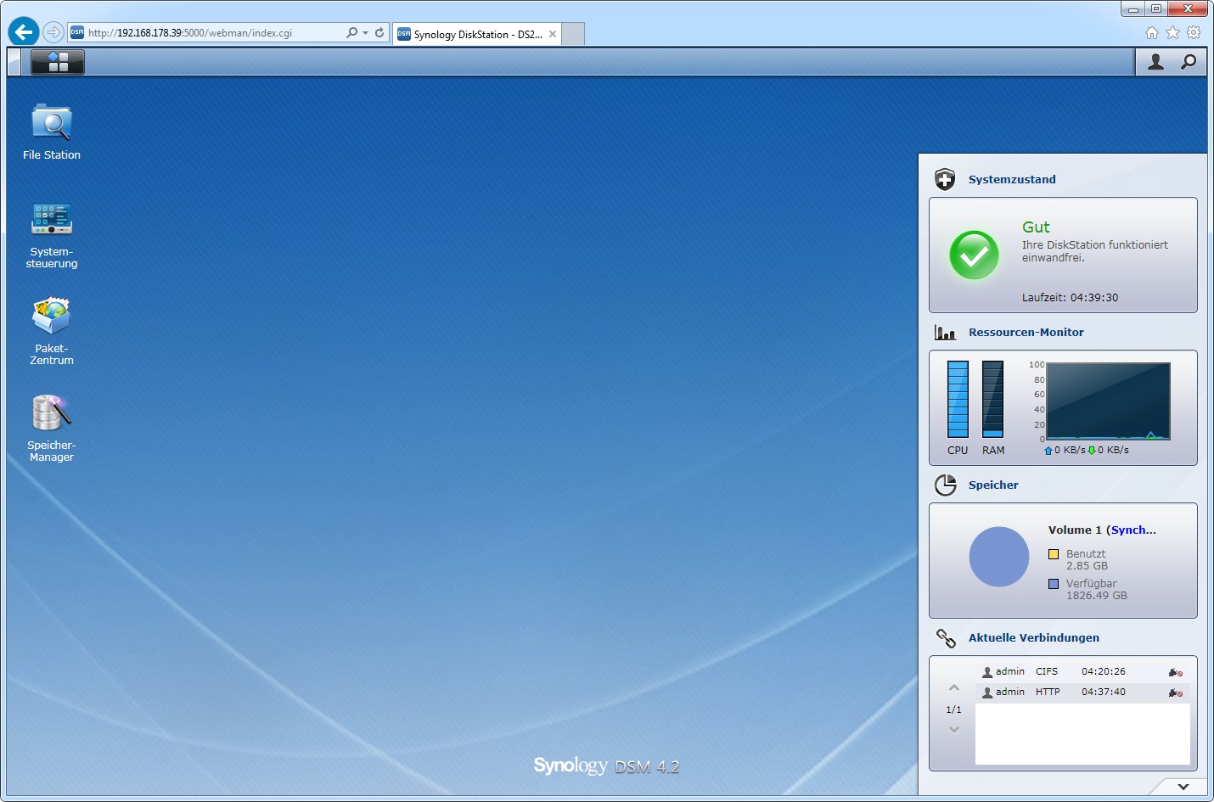Collapse the widget panel with bottom chevron
Viewport: 1214px width, 802px height.
pos(1183,787)
